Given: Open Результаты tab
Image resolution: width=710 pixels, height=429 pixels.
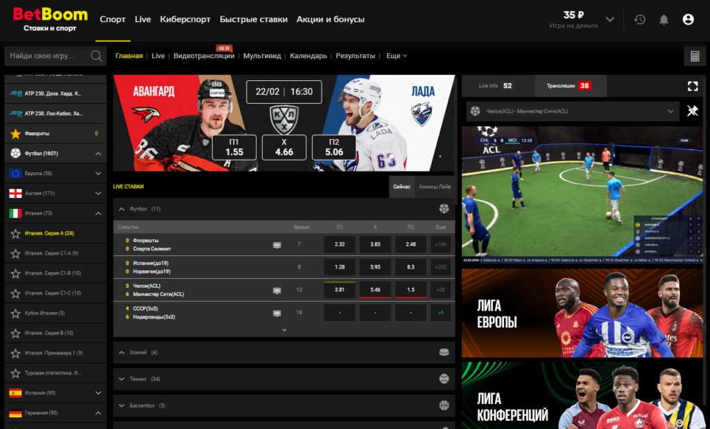Looking at the screenshot, I should (356, 55).
